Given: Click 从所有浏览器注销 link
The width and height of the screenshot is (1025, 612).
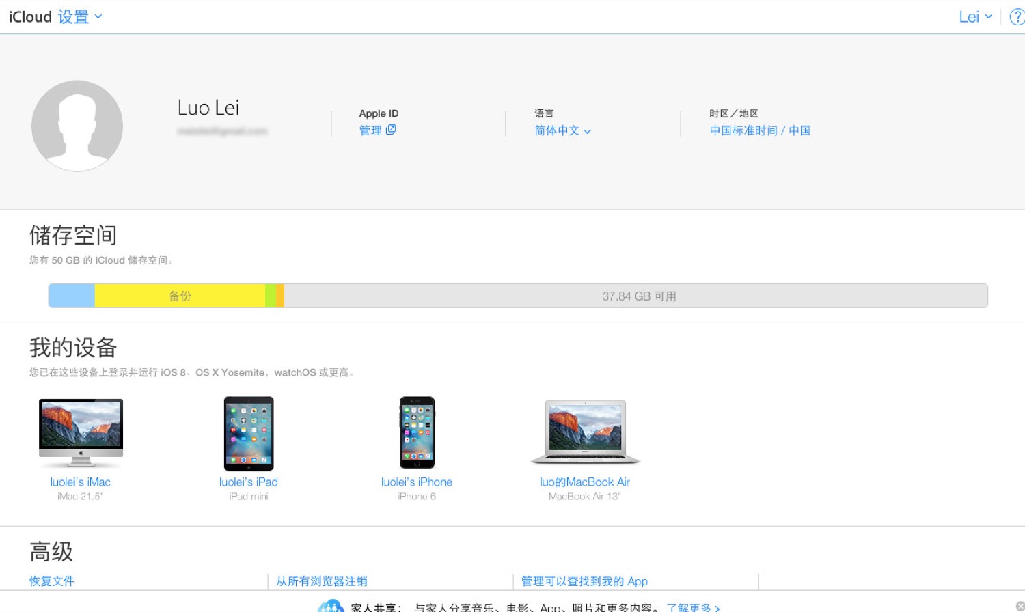Looking at the screenshot, I should click(321, 581).
